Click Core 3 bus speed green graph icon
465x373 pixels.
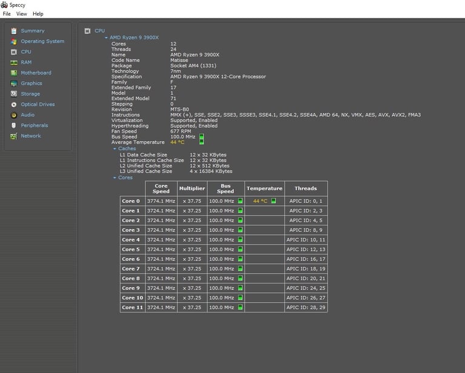coord(240,229)
